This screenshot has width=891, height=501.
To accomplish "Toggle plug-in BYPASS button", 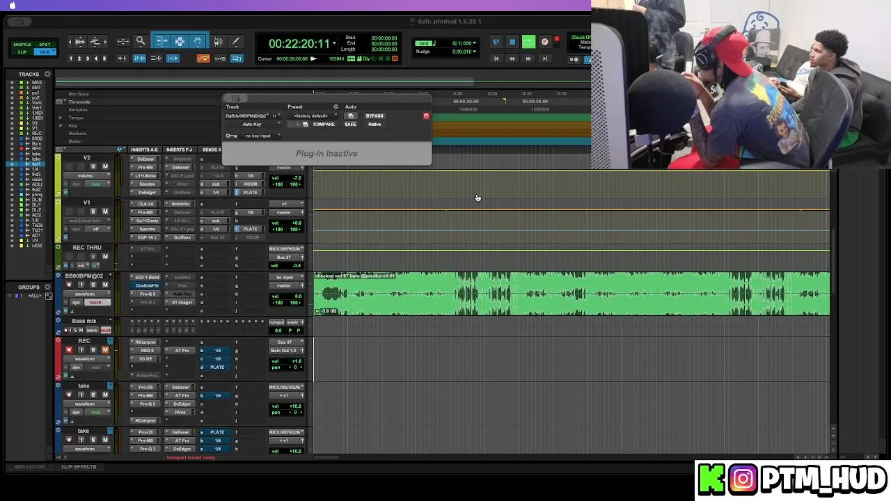I will [x=374, y=116].
